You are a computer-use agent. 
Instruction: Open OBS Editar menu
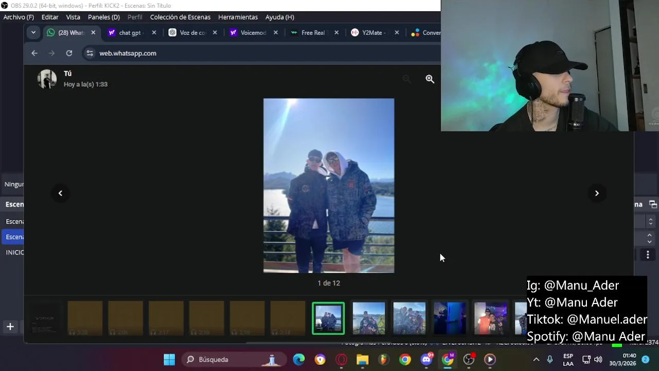tap(50, 17)
